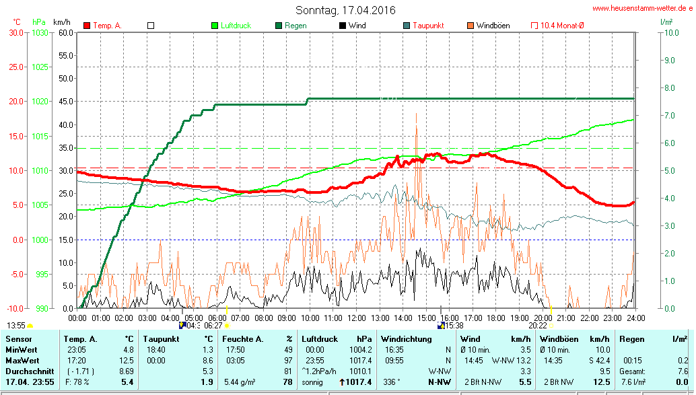Screen dimensions: 696x395
Task: Toggle the empty white legend box
Action: click(x=151, y=26)
